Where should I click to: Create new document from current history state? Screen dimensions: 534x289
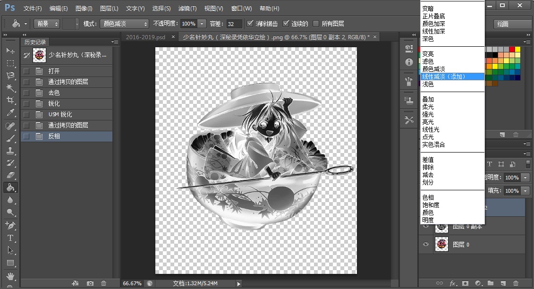75,283
